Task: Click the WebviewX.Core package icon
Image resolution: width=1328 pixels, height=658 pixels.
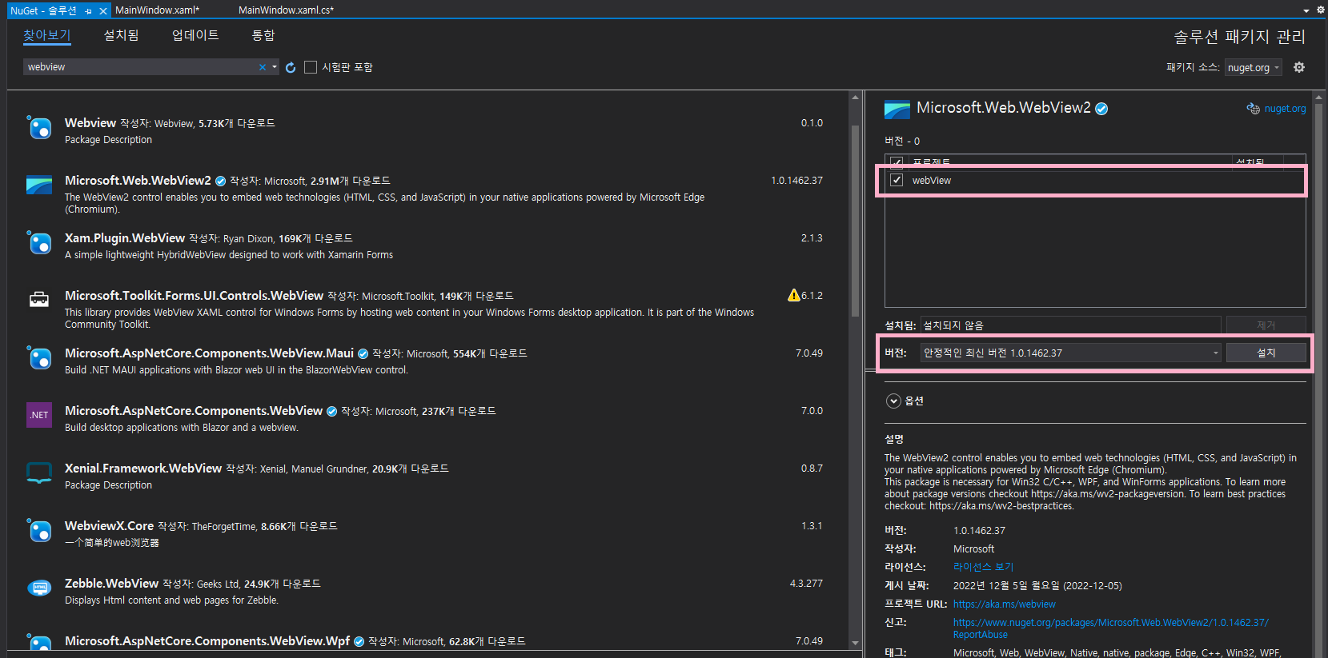Action: (39, 530)
